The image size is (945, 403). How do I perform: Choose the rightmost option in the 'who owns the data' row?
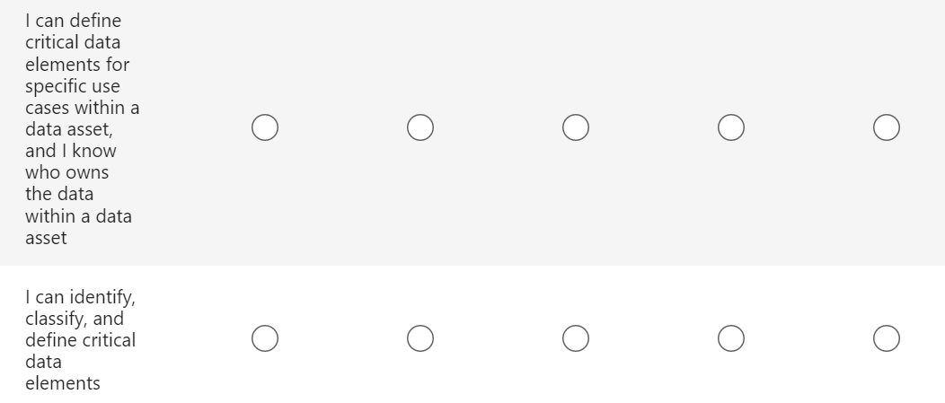[886, 128]
